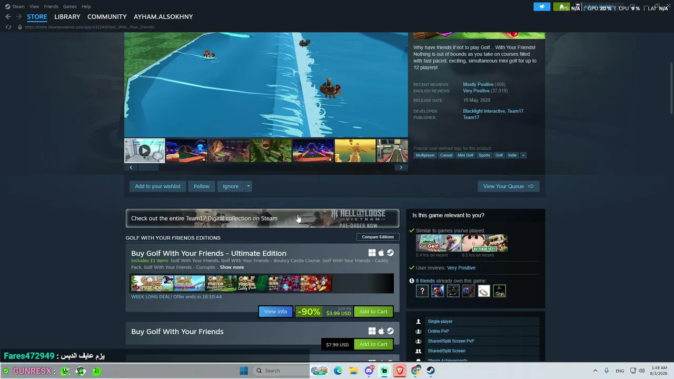The width and height of the screenshot is (674, 379).
Task: Open Very Positive English reviews link
Action: point(476,91)
